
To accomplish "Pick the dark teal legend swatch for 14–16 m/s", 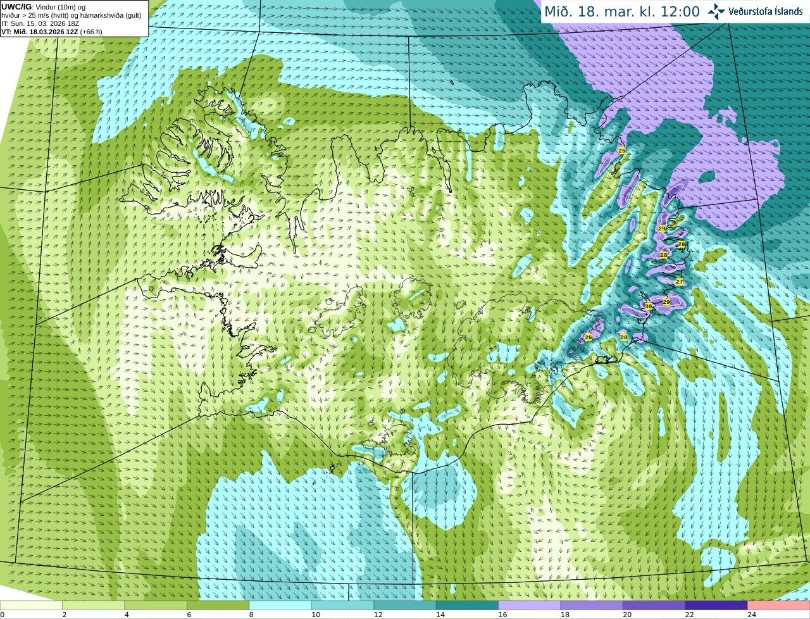I will pos(468,605).
